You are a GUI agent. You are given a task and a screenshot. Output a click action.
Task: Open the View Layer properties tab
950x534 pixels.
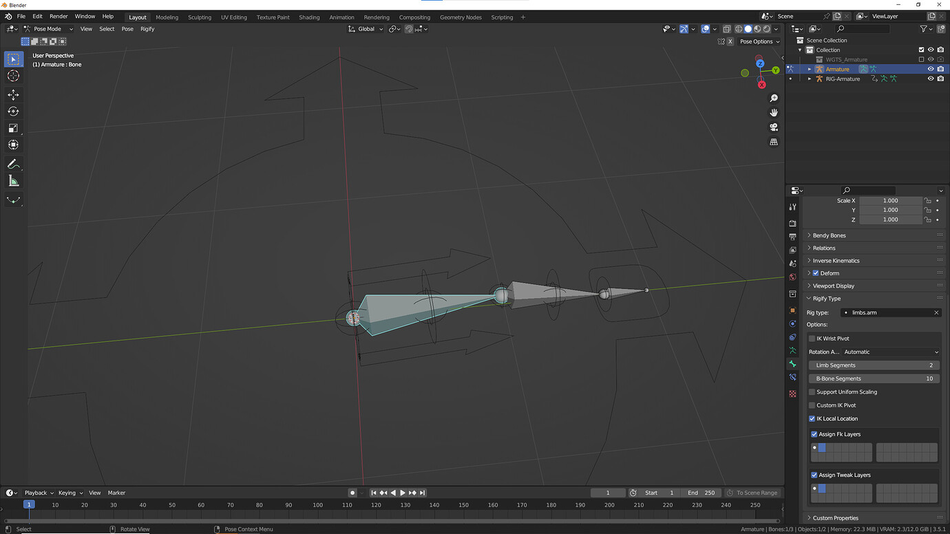point(793,250)
